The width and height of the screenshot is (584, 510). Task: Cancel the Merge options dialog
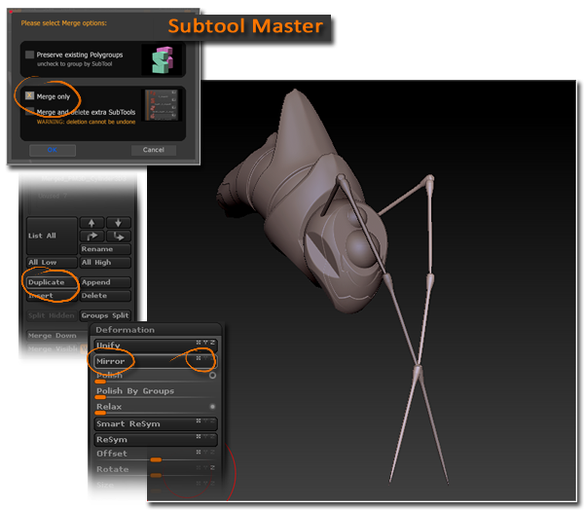tap(154, 150)
